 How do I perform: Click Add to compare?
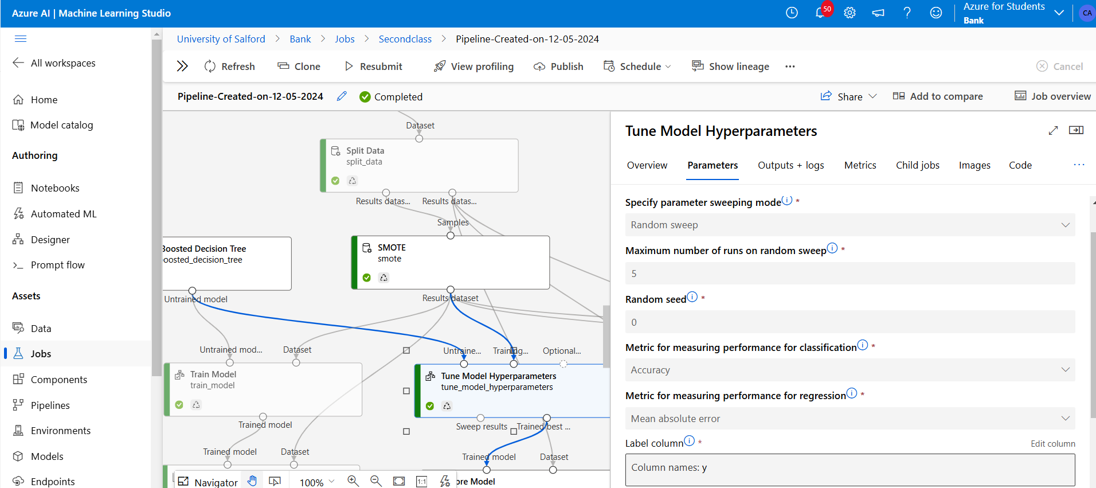point(938,96)
